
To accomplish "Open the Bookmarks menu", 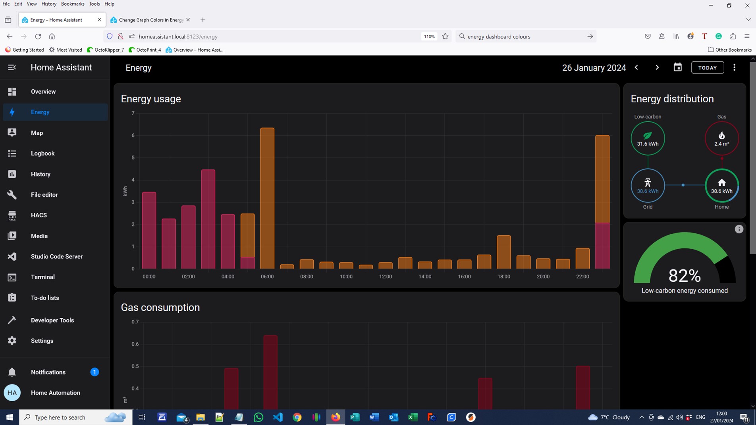I will [x=73, y=4].
